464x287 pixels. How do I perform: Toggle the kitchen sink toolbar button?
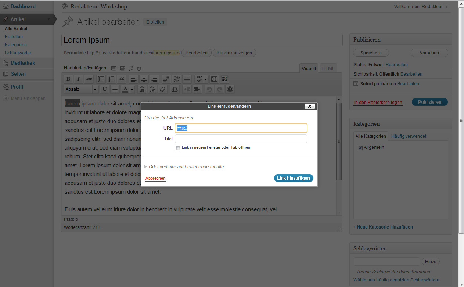click(225, 79)
